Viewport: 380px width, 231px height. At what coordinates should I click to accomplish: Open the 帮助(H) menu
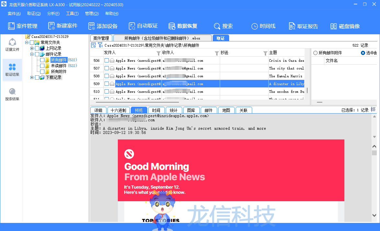pyautogui.click(x=112, y=14)
